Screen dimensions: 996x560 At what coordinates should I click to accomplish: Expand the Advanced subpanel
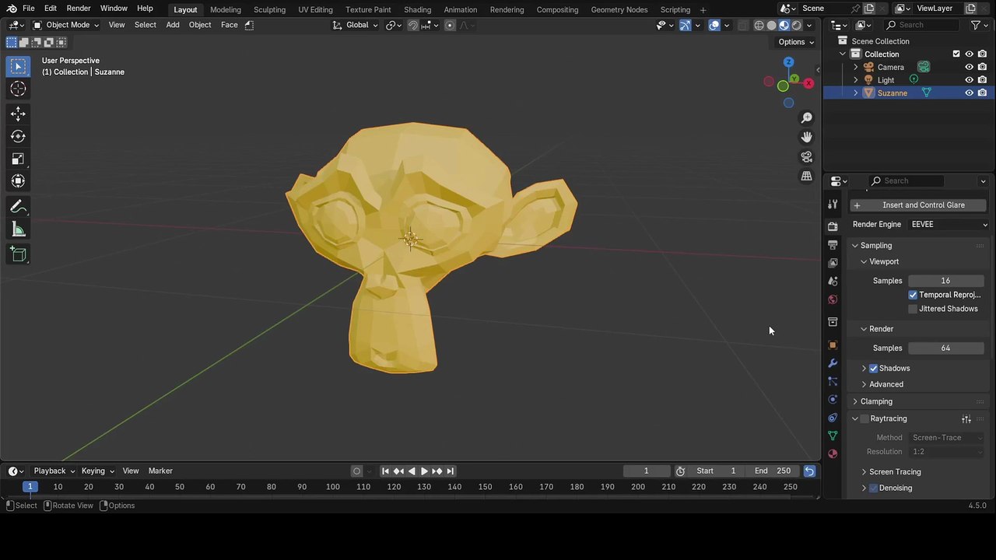coord(864,384)
